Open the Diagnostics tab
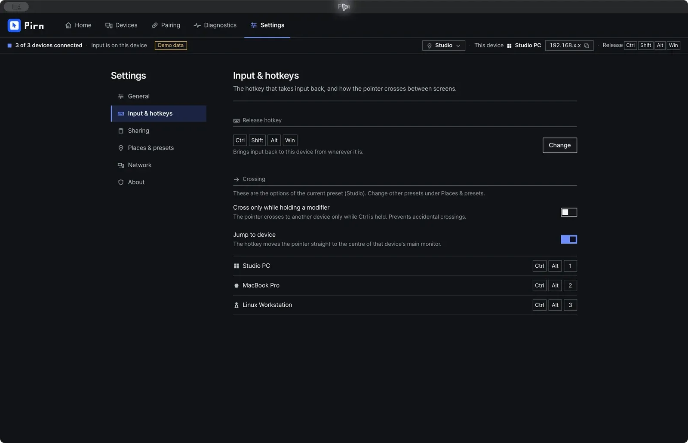Viewport: 688px width, 443px height. pyautogui.click(x=215, y=25)
